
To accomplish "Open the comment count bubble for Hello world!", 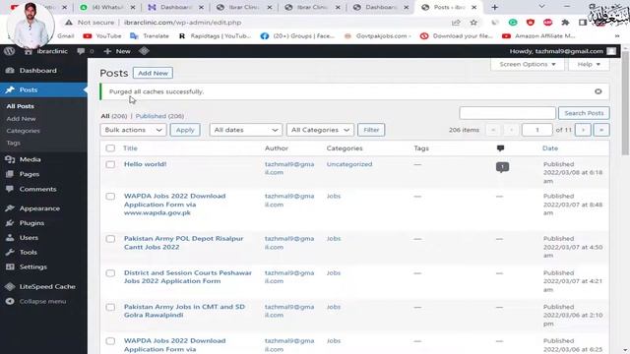I will [502, 167].
